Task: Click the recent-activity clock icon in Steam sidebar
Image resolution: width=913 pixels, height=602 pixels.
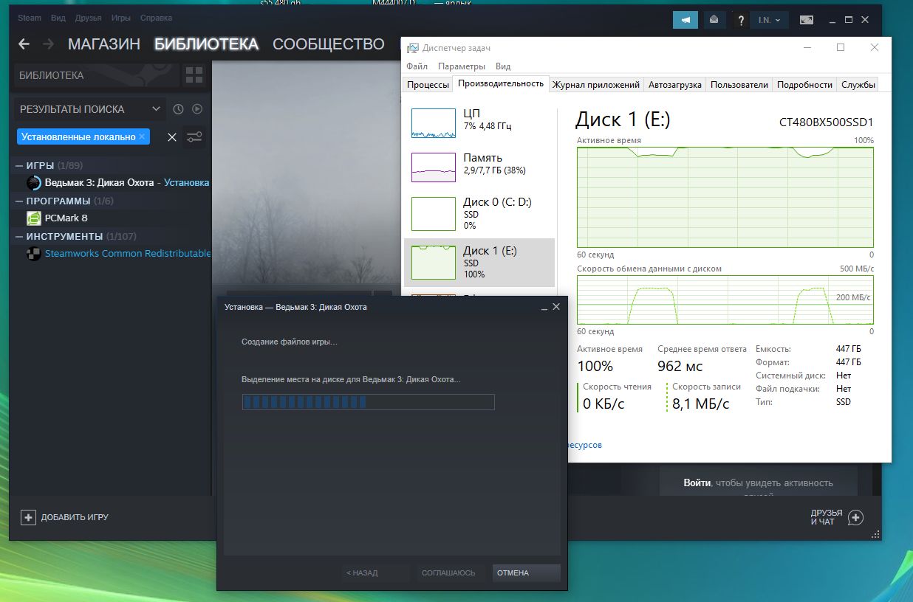Action: pos(178,109)
